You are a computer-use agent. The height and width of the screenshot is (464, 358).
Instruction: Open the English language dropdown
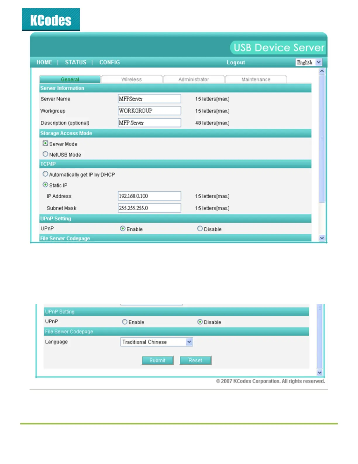(309, 62)
